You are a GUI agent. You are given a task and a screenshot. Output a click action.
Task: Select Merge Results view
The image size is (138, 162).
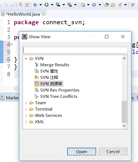pos(55,65)
